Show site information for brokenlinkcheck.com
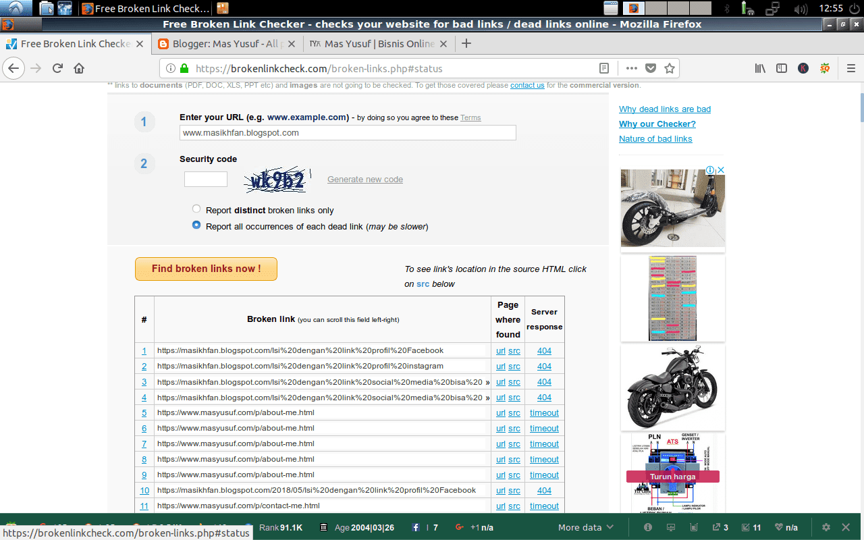Viewport: 864px width, 540px height. (170, 68)
